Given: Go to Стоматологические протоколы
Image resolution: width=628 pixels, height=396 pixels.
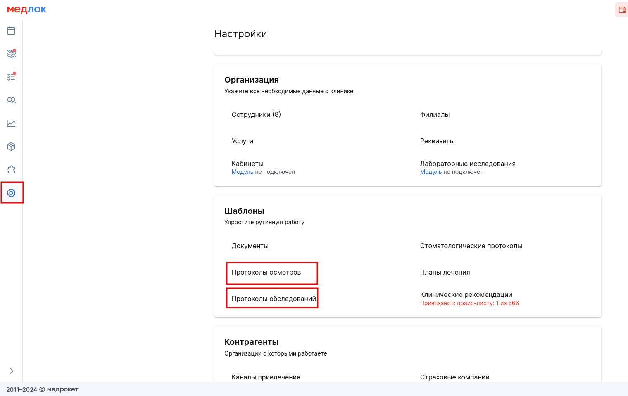Looking at the screenshot, I should (x=471, y=246).
